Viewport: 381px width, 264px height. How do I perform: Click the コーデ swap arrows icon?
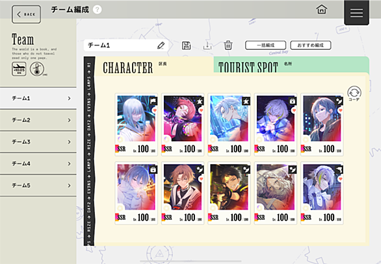[354, 93]
